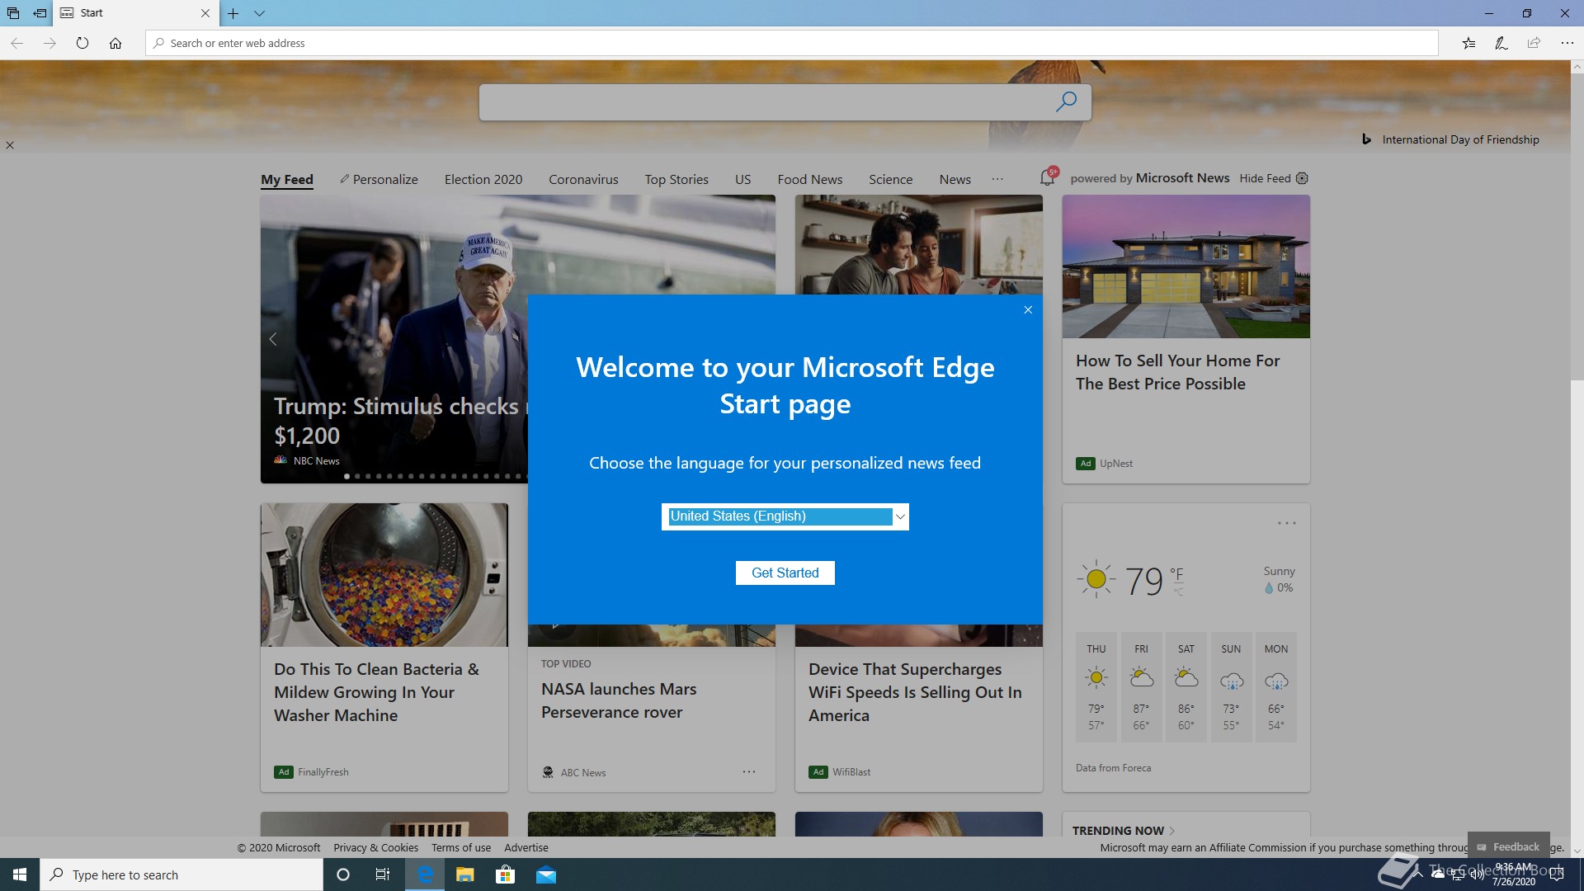Open Terms of use link
Screen dimensions: 1584x891
(x=461, y=847)
